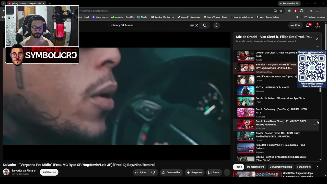Click the install app icon in address bar

[275, 11]
